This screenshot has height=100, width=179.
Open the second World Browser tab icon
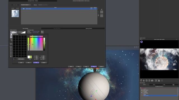click(x=154, y=84)
